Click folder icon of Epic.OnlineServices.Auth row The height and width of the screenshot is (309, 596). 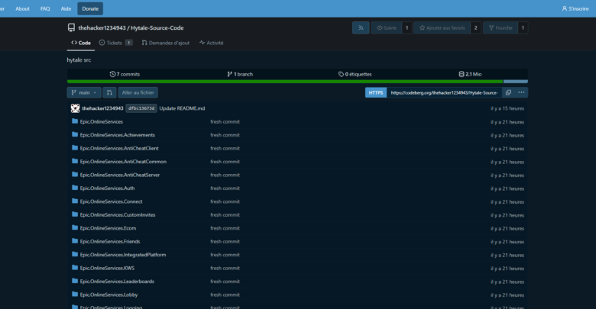[75, 188]
